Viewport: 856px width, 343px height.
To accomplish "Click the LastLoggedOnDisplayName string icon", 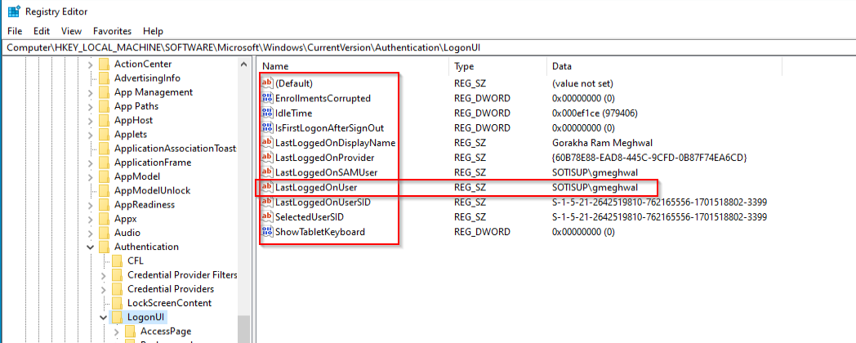I will coord(268,143).
